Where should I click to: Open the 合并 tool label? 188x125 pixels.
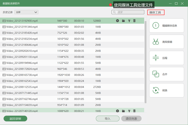(165, 74)
